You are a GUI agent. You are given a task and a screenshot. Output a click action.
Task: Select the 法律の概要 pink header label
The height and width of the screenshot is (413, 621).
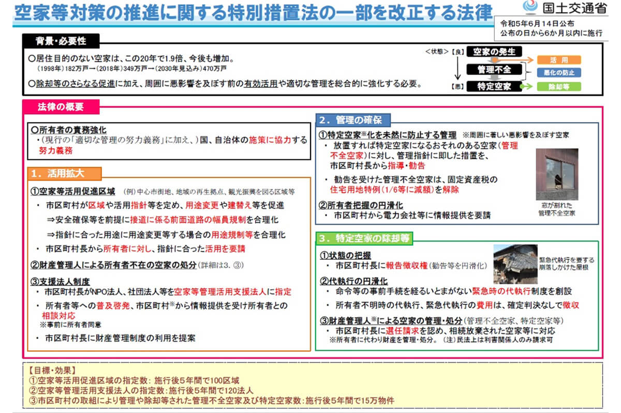coord(61,107)
